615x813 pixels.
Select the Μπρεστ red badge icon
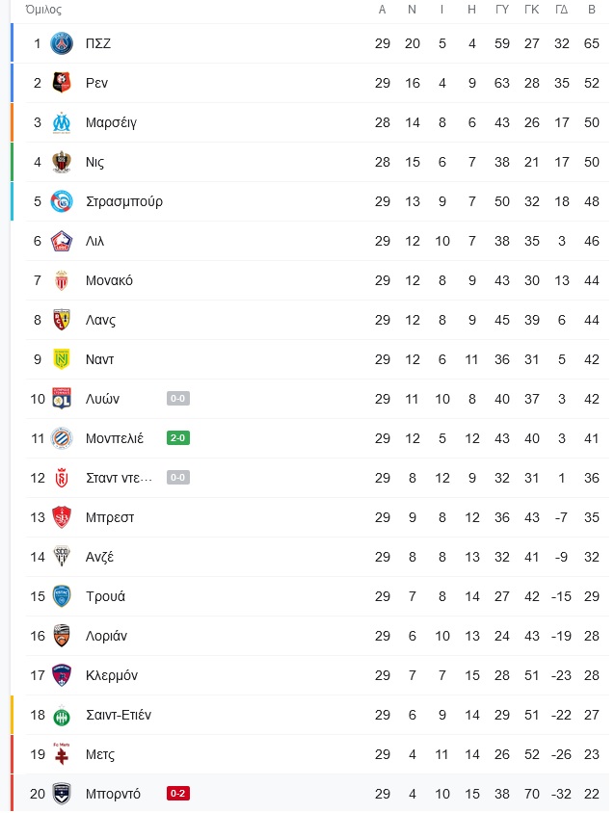click(62, 517)
